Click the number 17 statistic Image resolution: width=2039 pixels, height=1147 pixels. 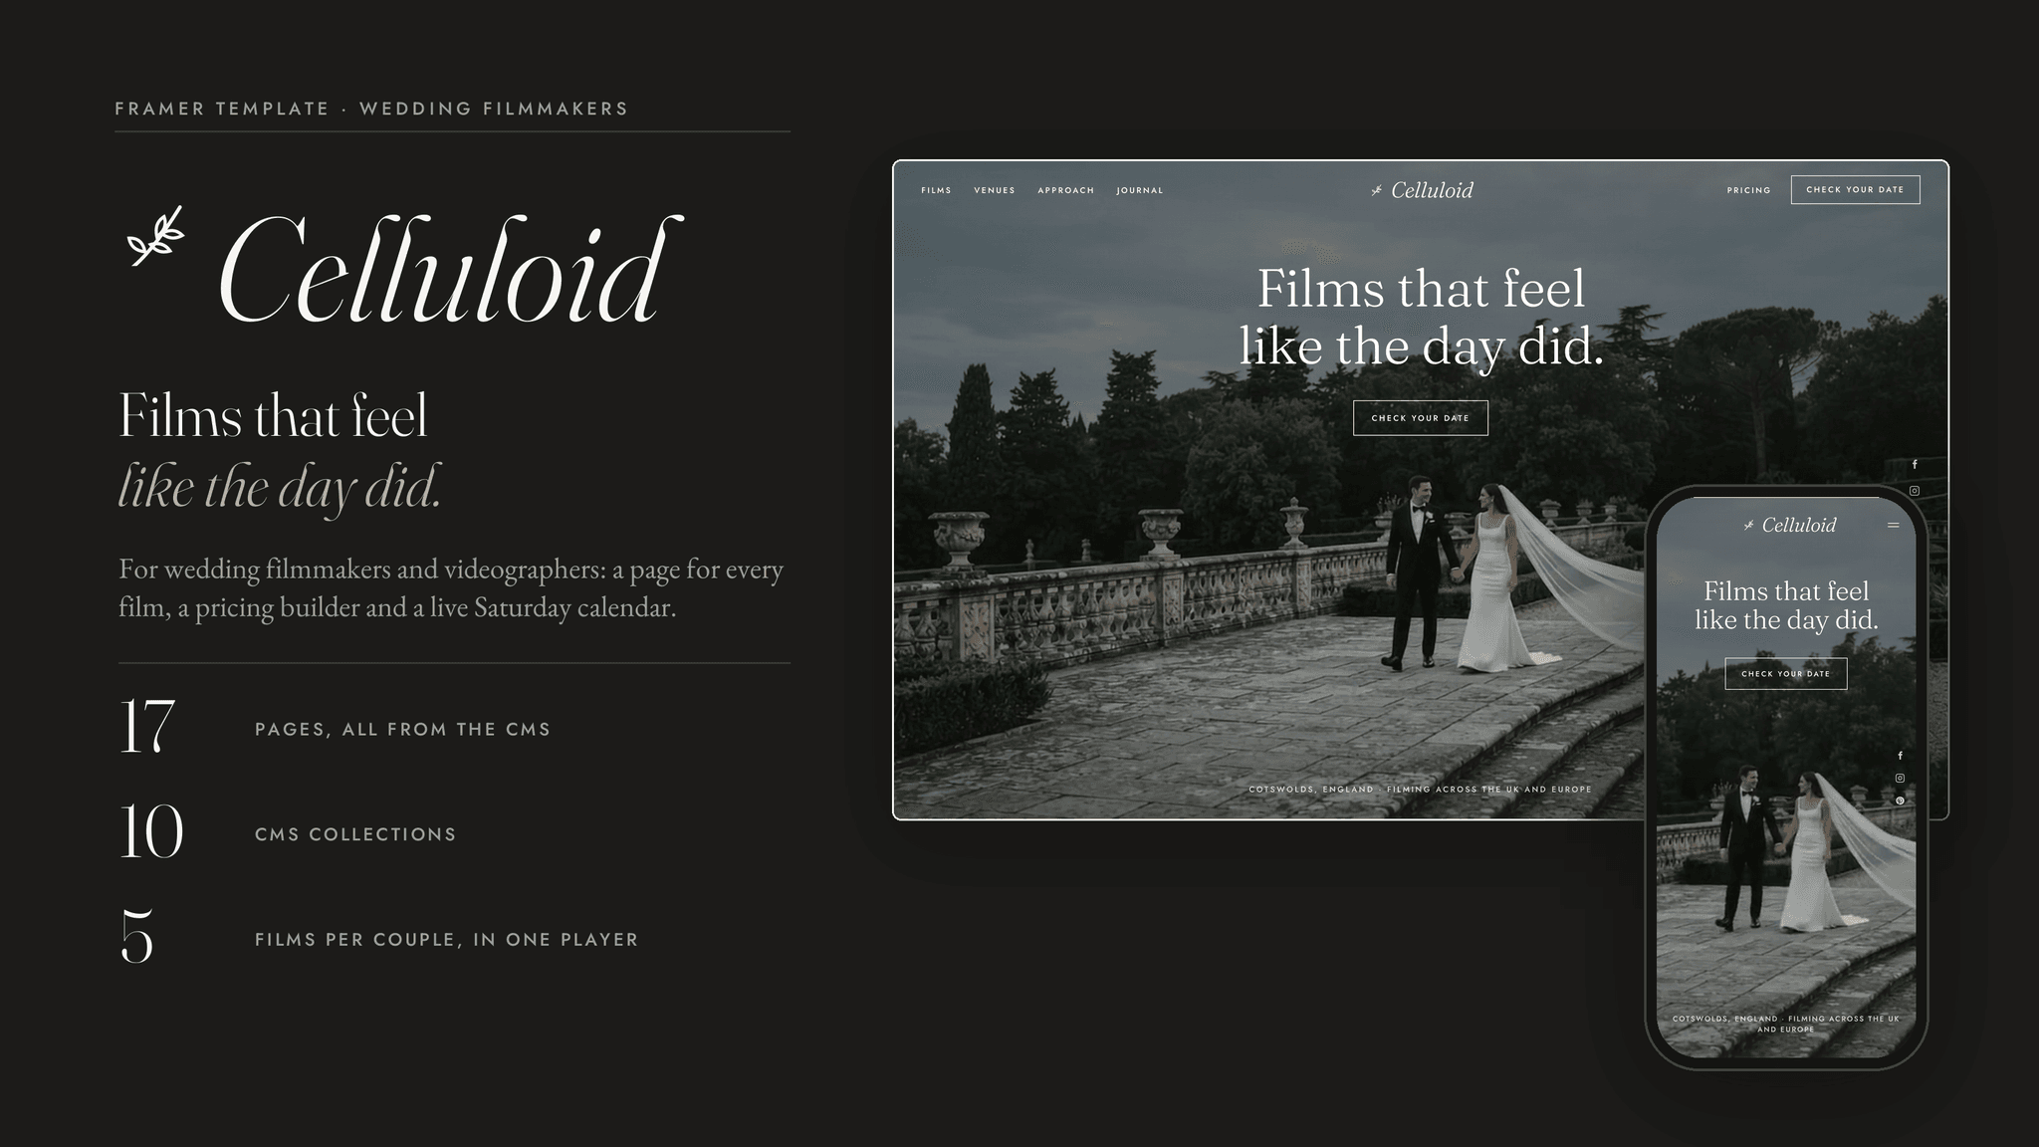click(147, 727)
